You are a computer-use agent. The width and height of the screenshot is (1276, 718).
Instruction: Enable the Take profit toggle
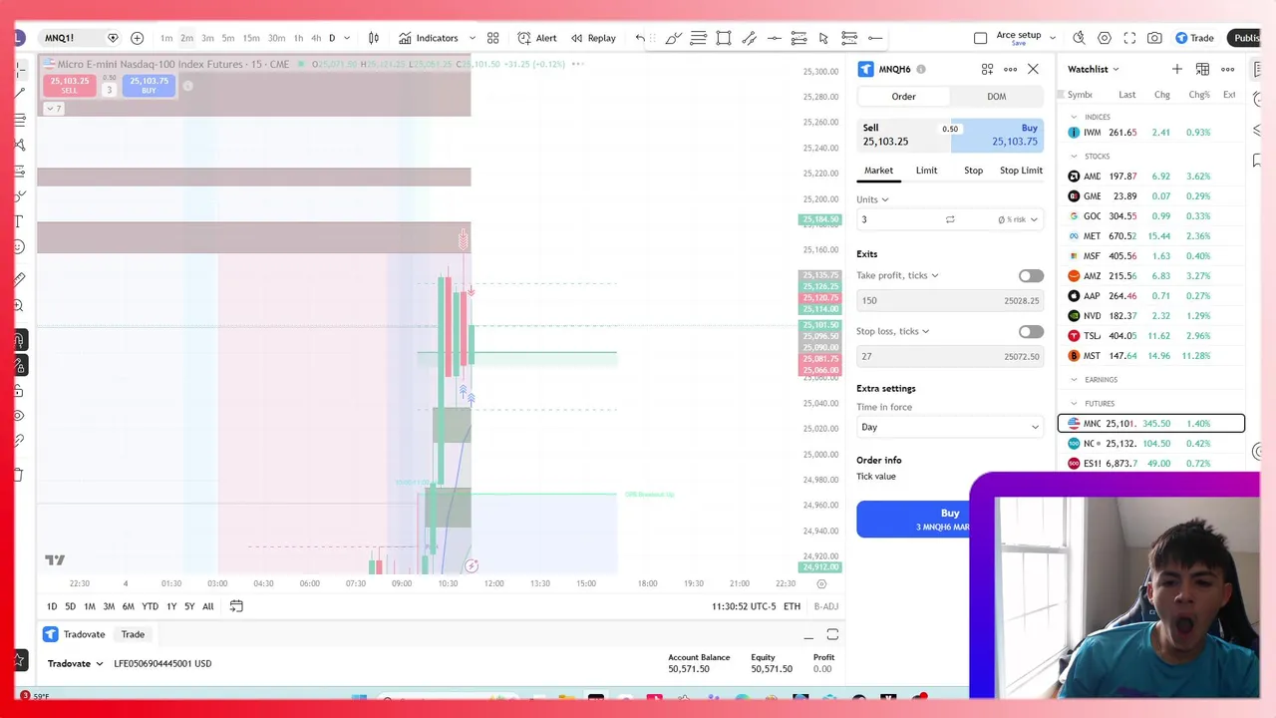(1031, 275)
